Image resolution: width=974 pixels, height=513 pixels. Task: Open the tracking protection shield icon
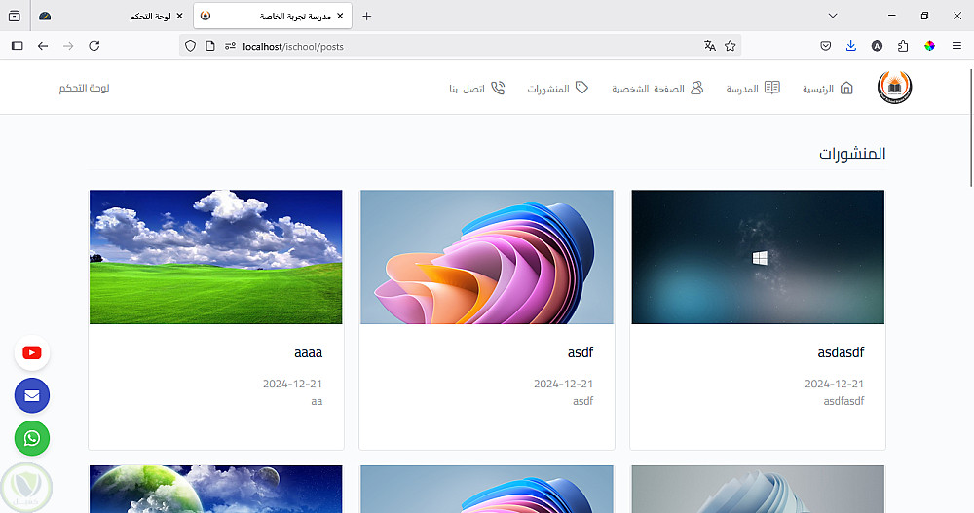coord(191,46)
